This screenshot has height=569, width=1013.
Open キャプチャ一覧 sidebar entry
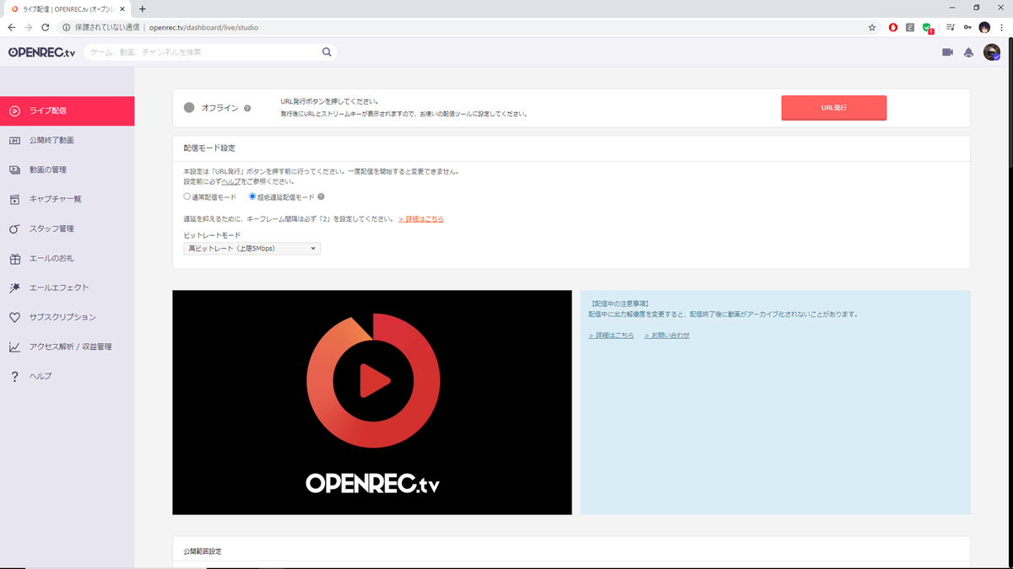67,199
